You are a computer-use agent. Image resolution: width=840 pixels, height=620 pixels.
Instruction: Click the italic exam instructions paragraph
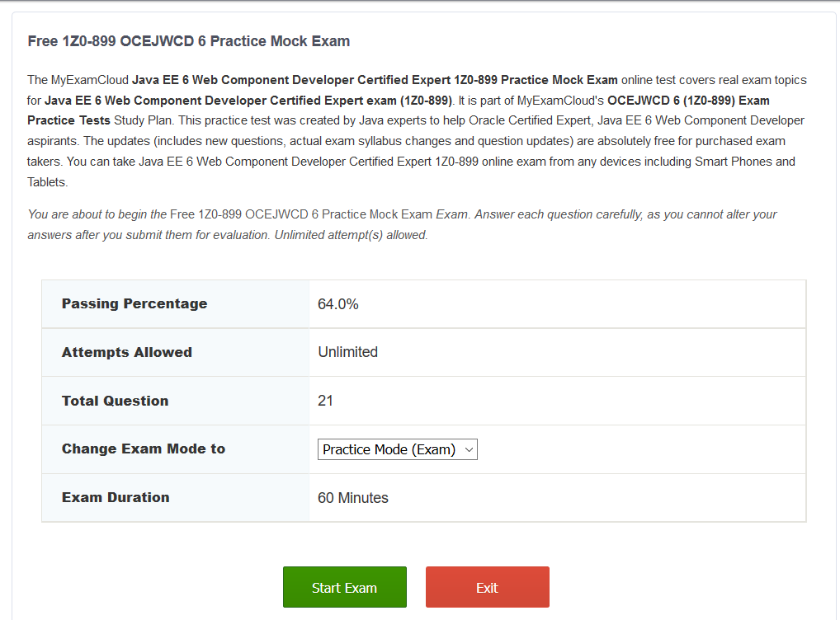click(x=402, y=224)
